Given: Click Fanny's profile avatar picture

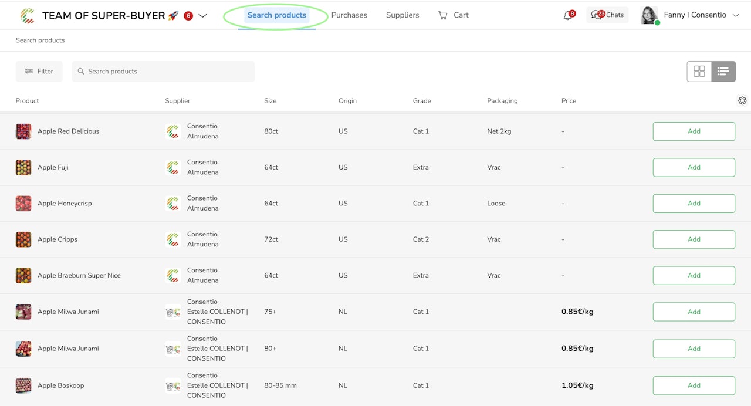Looking at the screenshot, I should pyautogui.click(x=649, y=15).
